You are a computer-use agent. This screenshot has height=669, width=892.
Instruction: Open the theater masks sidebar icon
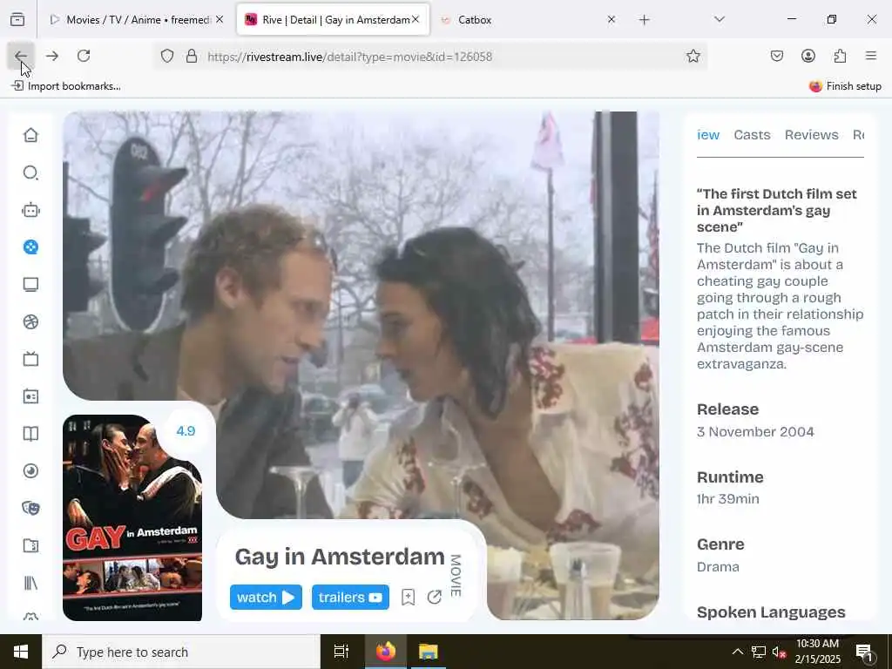click(30, 508)
